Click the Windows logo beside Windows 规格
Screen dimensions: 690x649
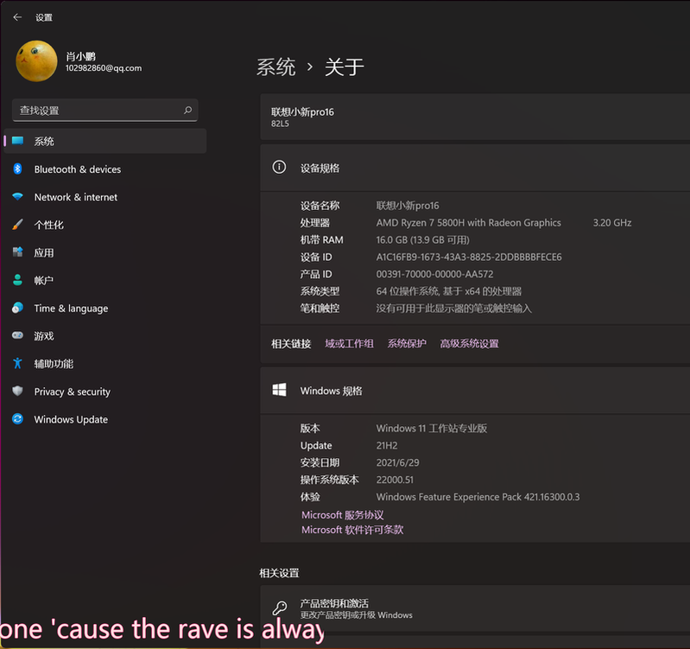tap(279, 390)
